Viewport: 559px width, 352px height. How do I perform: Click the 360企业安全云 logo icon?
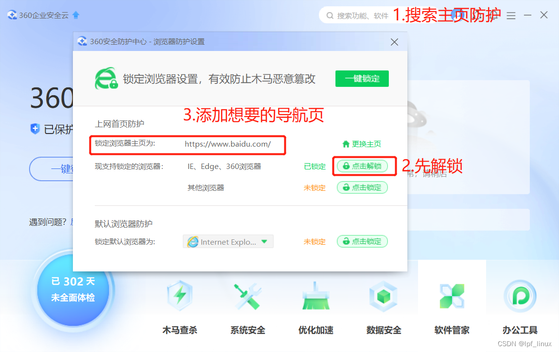[x=12, y=15]
